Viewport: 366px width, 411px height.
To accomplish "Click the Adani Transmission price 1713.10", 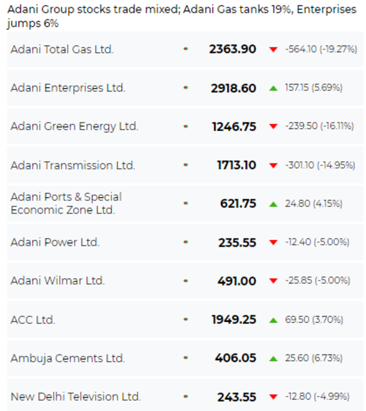I will point(236,165).
